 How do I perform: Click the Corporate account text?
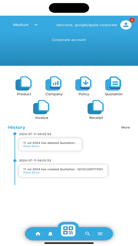click(x=69, y=40)
